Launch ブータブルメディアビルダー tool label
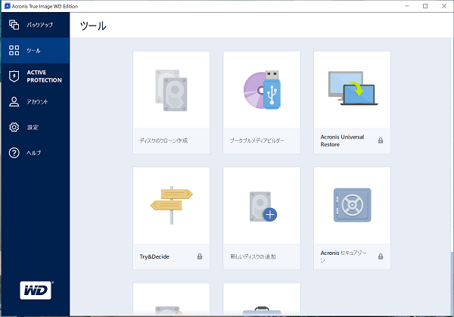 click(x=257, y=141)
